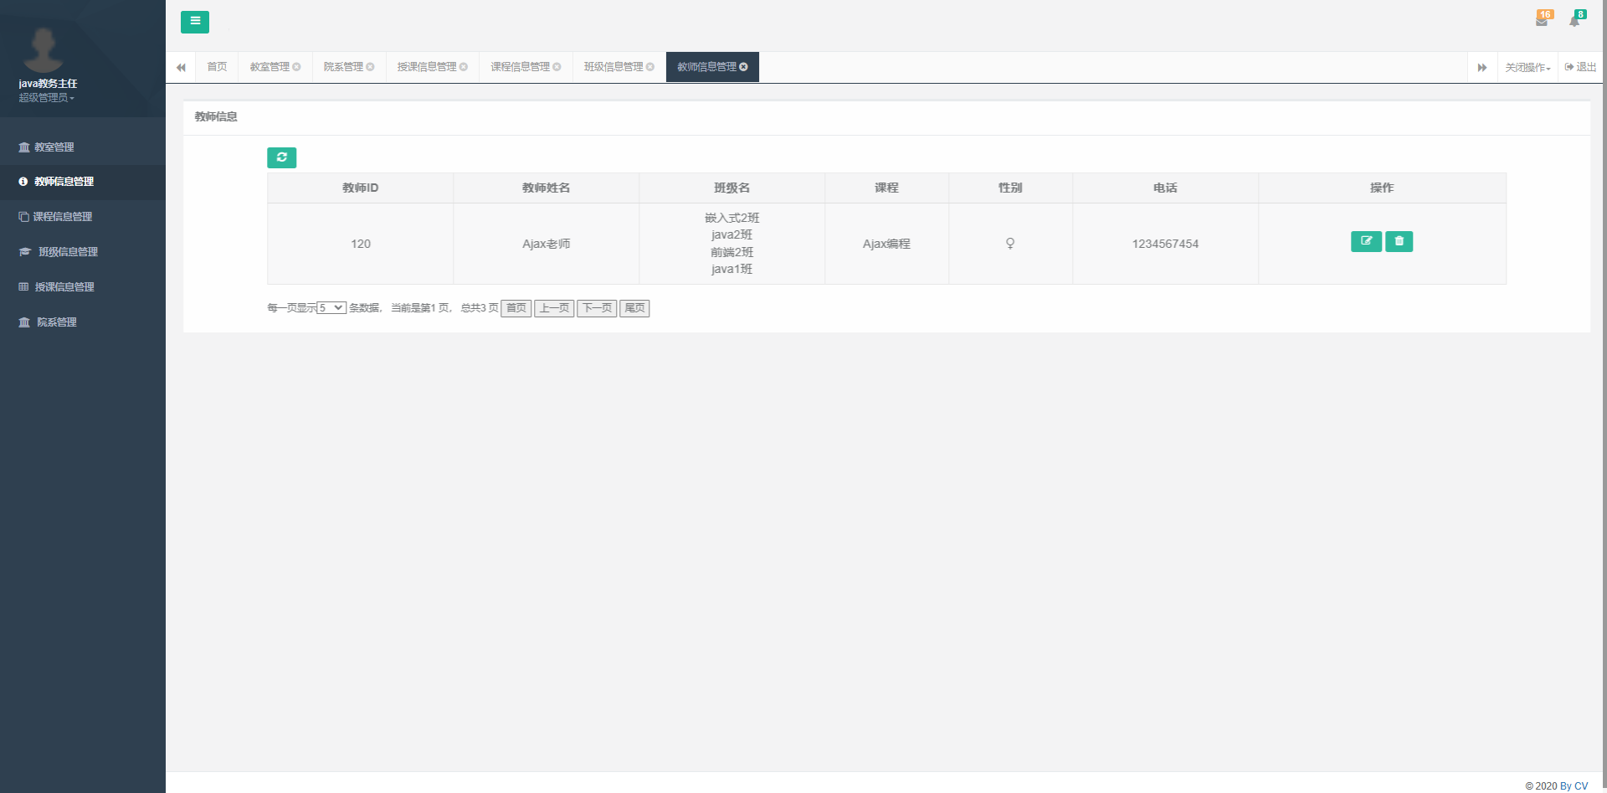Click the 教师信息 panel title
Image resolution: width=1607 pixels, height=793 pixels.
pos(216,117)
